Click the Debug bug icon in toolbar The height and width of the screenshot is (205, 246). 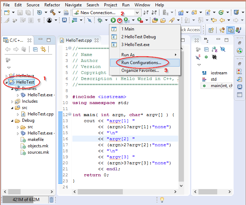100,21
